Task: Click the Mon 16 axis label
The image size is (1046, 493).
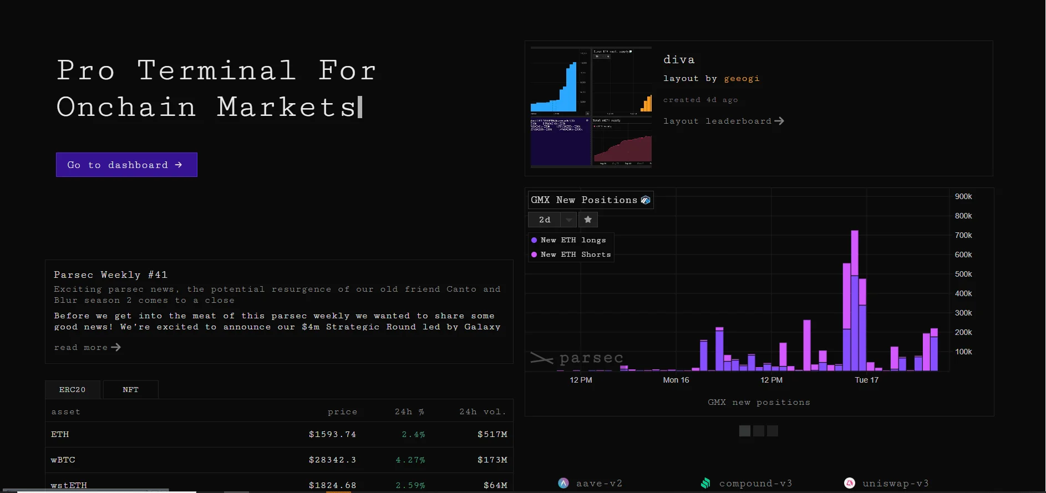Action: (x=676, y=380)
